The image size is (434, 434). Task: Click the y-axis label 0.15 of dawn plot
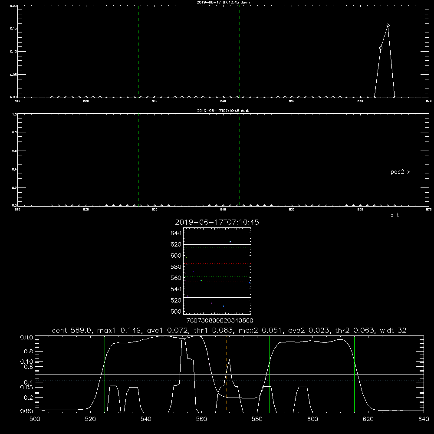[x=13, y=28]
